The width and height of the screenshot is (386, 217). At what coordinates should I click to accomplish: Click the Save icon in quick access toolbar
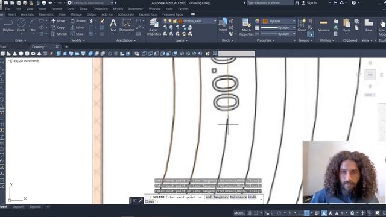pyautogui.click(x=19, y=2)
